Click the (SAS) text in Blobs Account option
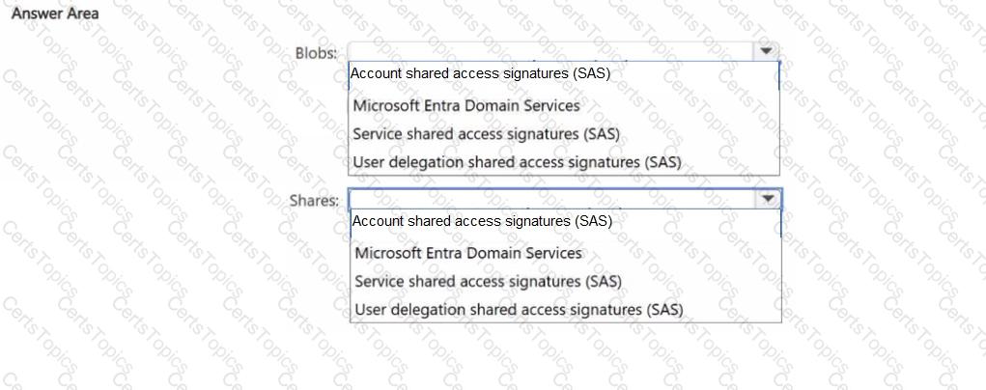 592,73
